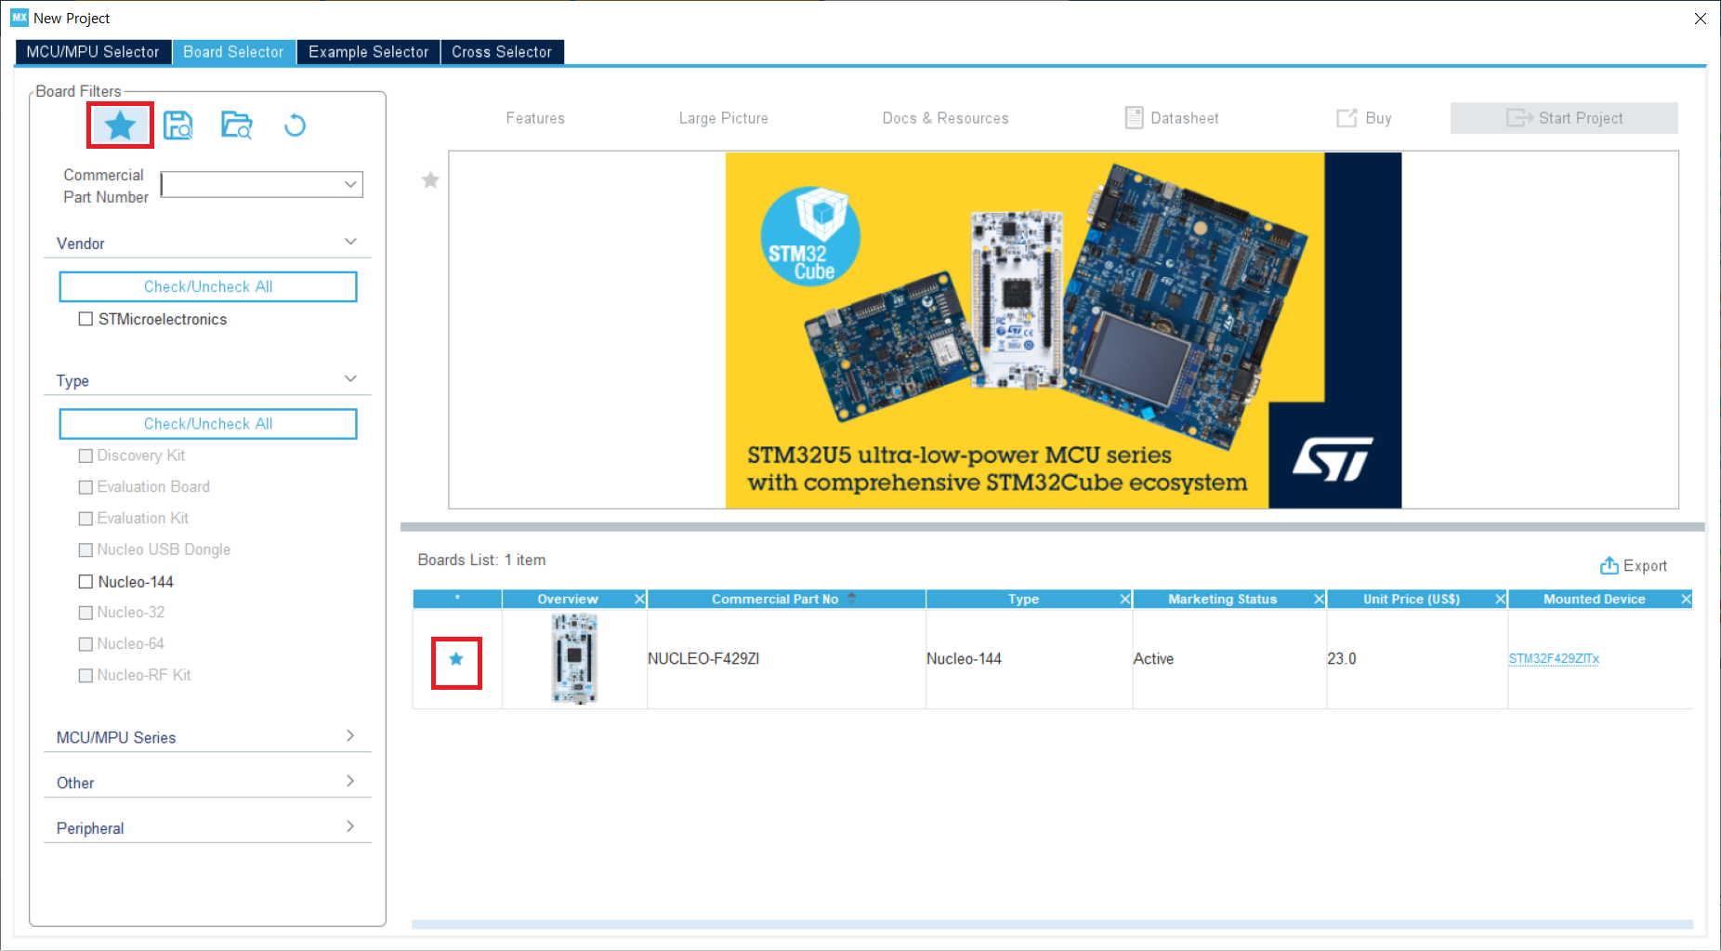Check the Evaluation Kit checkbox

click(85, 519)
